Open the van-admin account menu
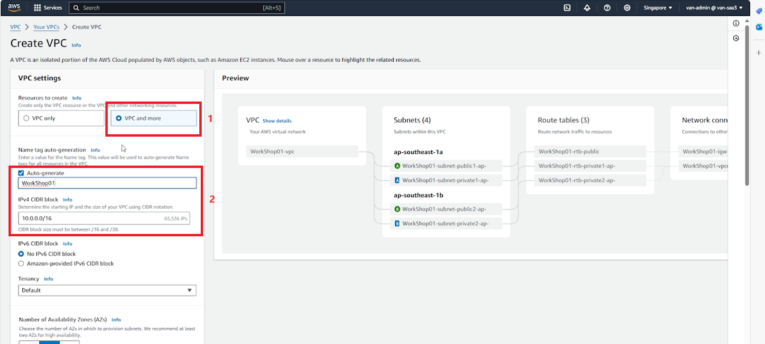 coord(714,8)
